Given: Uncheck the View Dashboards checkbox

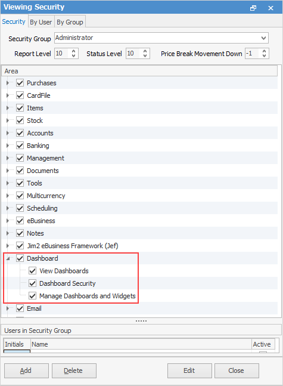Looking at the screenshot, I should tap(32, 271).
